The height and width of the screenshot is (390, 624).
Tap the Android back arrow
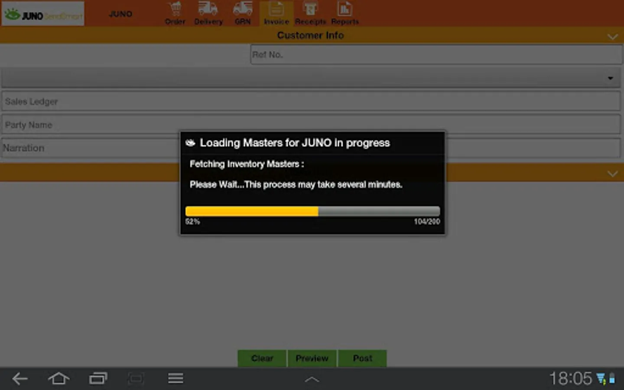(20, 379)
